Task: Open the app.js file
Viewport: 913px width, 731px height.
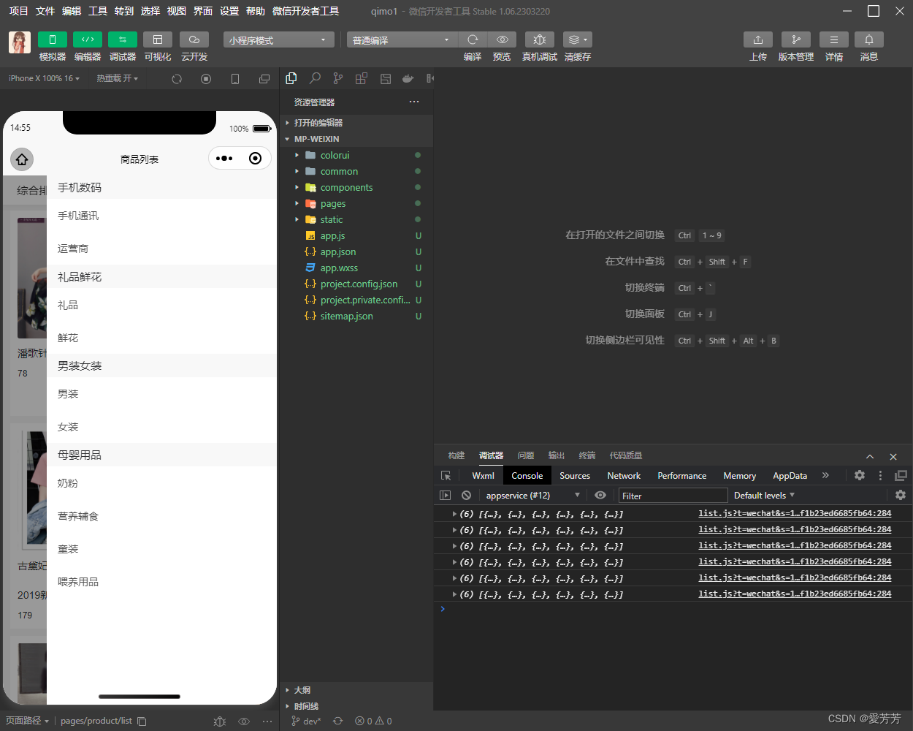Action: 356,235
